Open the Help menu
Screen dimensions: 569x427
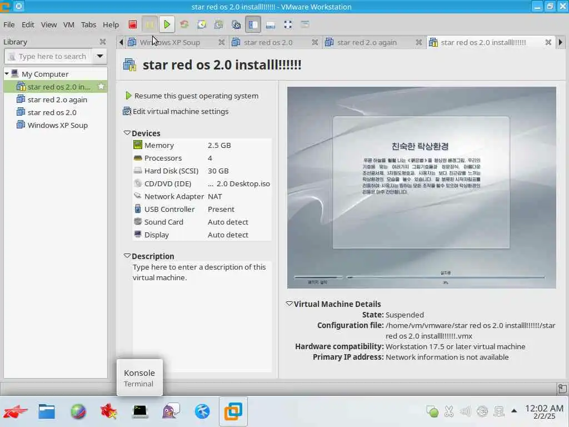click(111, 24)
